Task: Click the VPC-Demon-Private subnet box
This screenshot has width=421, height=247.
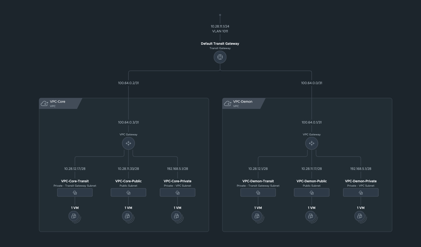Action: tap(361, 193)
